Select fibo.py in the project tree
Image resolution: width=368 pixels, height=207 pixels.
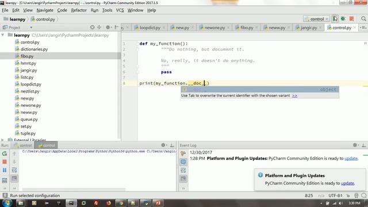(27, 56)
